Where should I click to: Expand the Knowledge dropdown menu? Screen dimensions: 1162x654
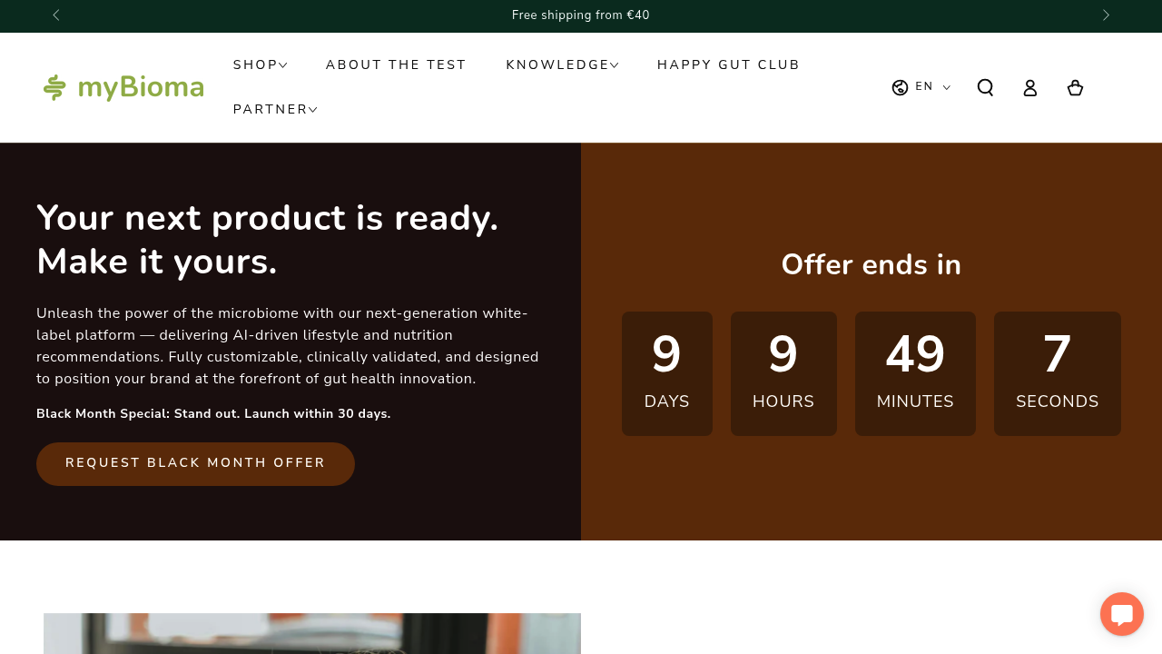[x=562, y=65]
